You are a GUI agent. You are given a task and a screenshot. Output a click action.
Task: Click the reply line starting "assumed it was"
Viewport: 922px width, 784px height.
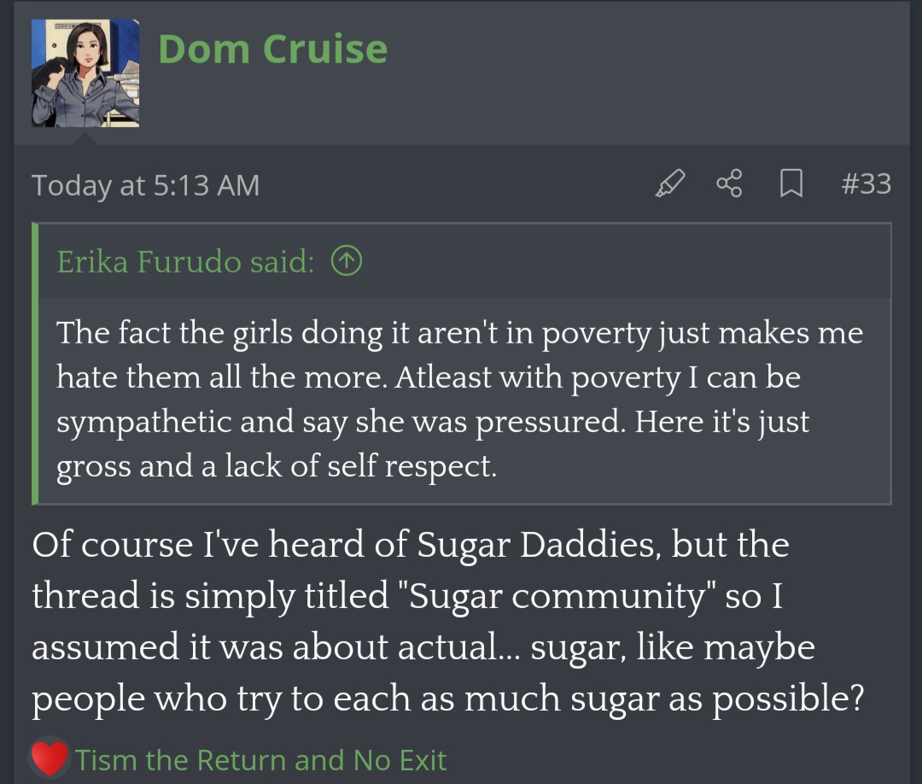point(423,647)
